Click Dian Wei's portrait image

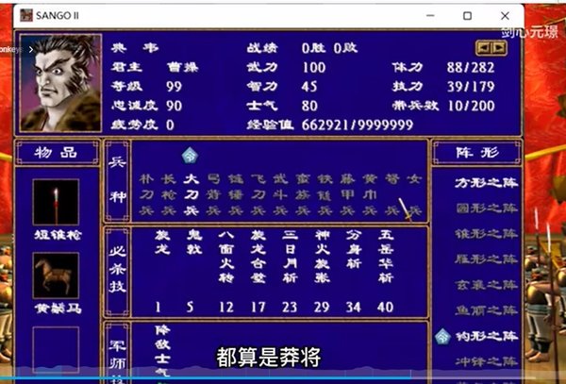point(60,83)
